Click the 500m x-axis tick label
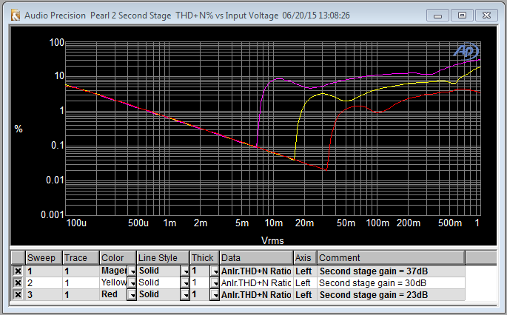 [x=450, y=223]
